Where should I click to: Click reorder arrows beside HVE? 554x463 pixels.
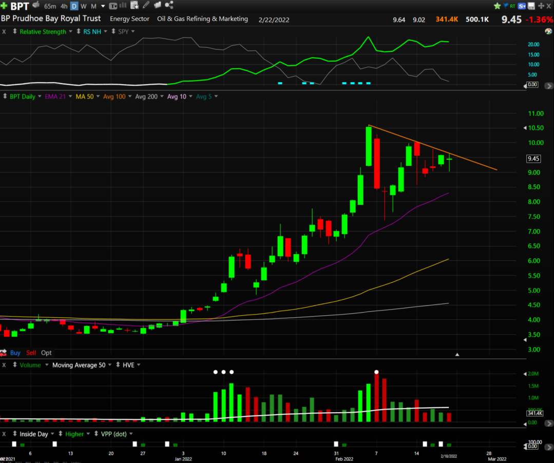click(118, 364)
